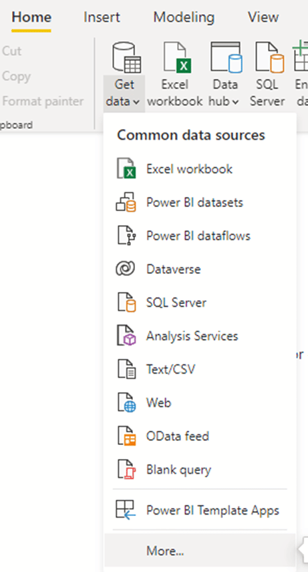308x572 pixels.
Task: Click the SQL Server ribbon icon
Action: click(269, 57)
